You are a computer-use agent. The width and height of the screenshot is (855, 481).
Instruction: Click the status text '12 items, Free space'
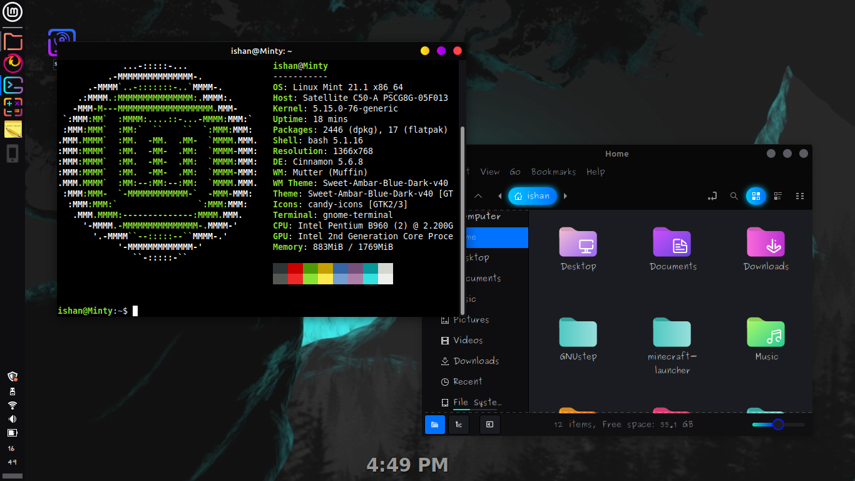pyautogui.click(x=623, y=425)
